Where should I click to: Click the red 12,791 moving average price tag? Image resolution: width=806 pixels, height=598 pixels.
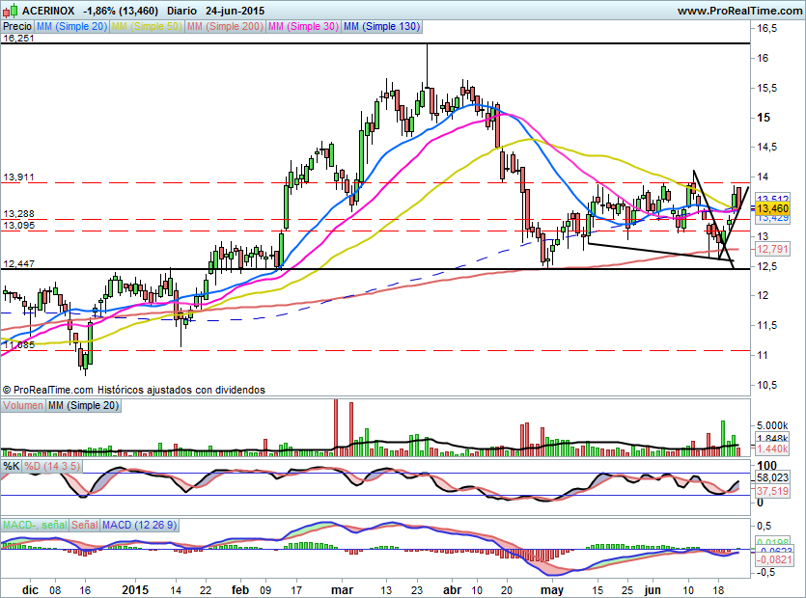(772, 250)
